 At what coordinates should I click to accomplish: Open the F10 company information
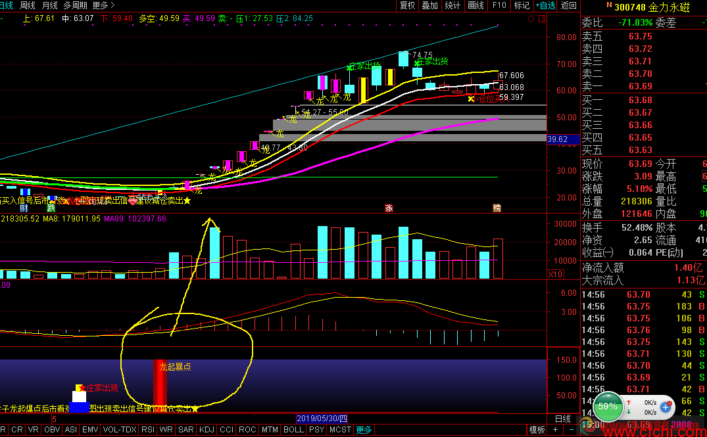(499, 5)
